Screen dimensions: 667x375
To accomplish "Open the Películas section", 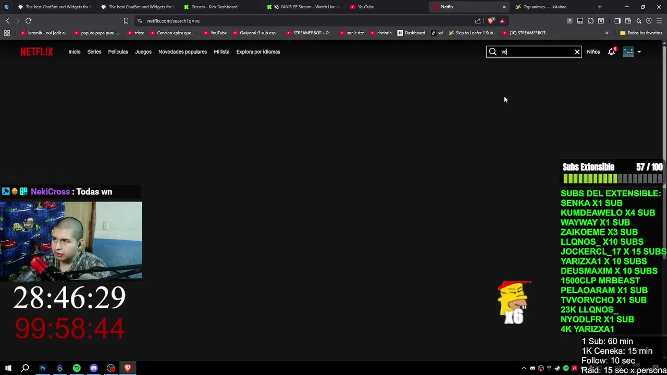I will (118, 52).
